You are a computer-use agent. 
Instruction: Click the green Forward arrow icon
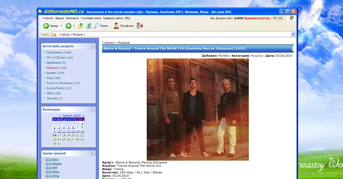[x=68, y=26]
